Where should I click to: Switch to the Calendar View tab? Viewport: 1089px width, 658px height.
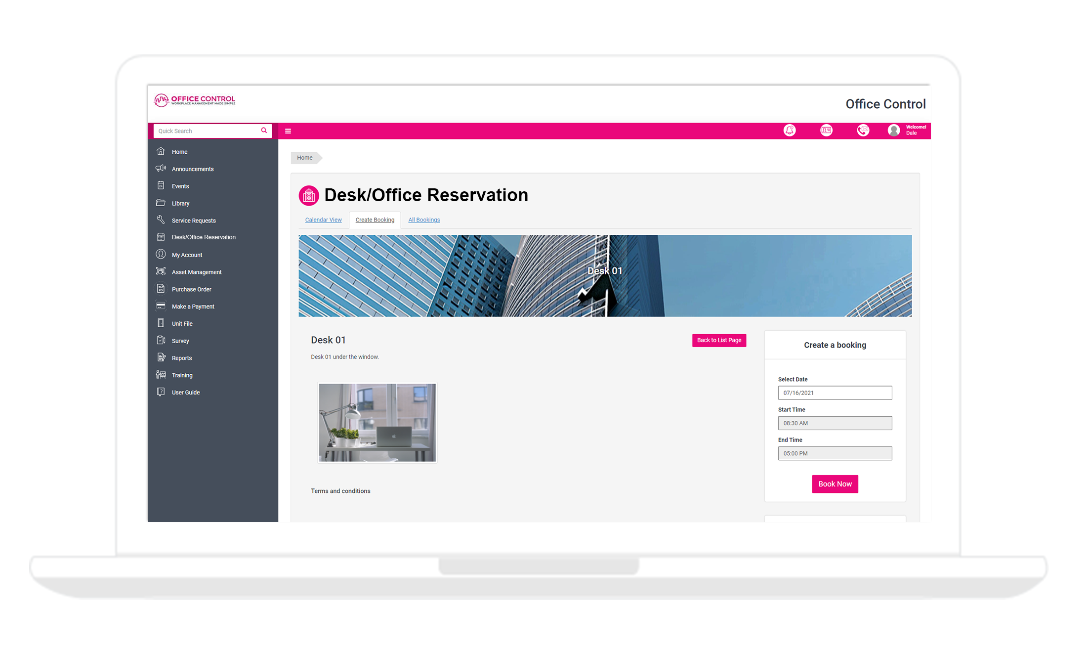[323, 220]
